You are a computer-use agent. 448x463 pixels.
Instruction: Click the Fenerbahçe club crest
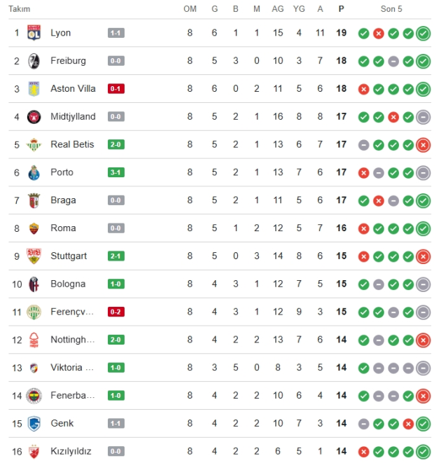tap(34, 396)
